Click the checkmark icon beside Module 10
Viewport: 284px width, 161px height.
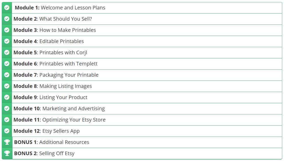click(x=7, y=109)
